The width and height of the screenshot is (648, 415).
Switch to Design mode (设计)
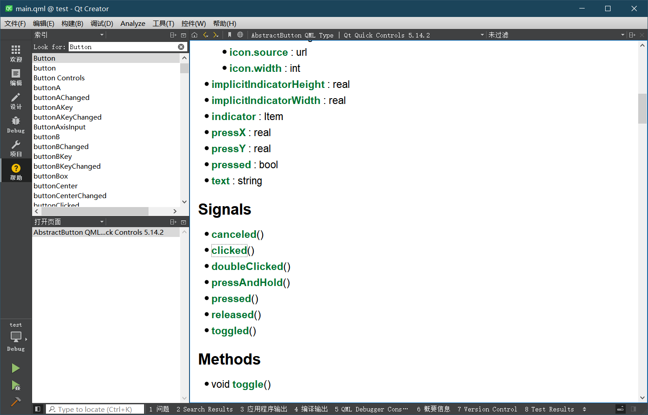tap(16, 101)
